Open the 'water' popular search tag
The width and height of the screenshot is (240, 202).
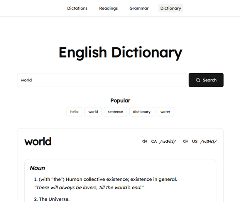click(165, 112)
